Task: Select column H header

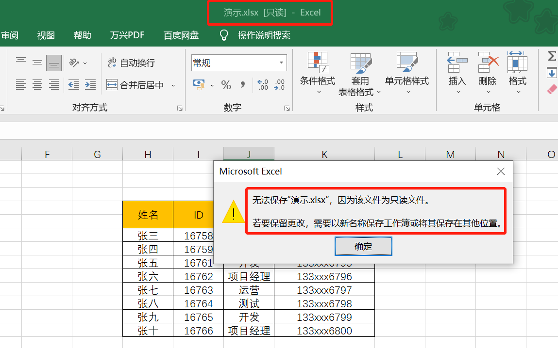Action: point(148,154)
